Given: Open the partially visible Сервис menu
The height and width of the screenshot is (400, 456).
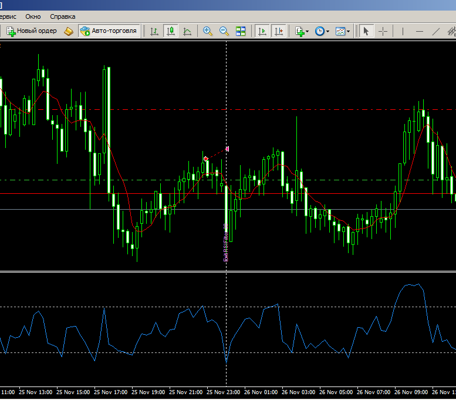Looking at the screenshot, I should pyautogui.click(x=8, y=16).
